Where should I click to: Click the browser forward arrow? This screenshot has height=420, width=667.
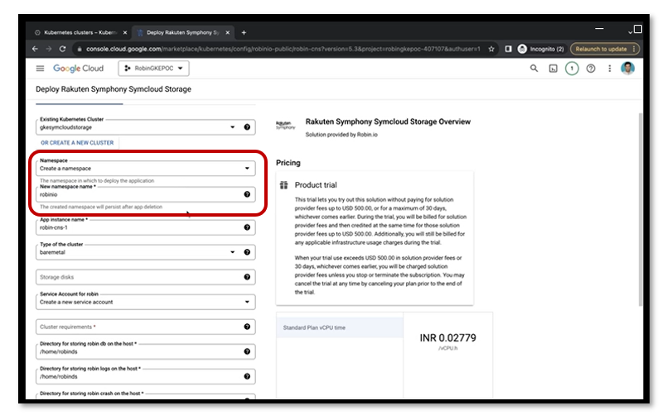coord(49,49)
